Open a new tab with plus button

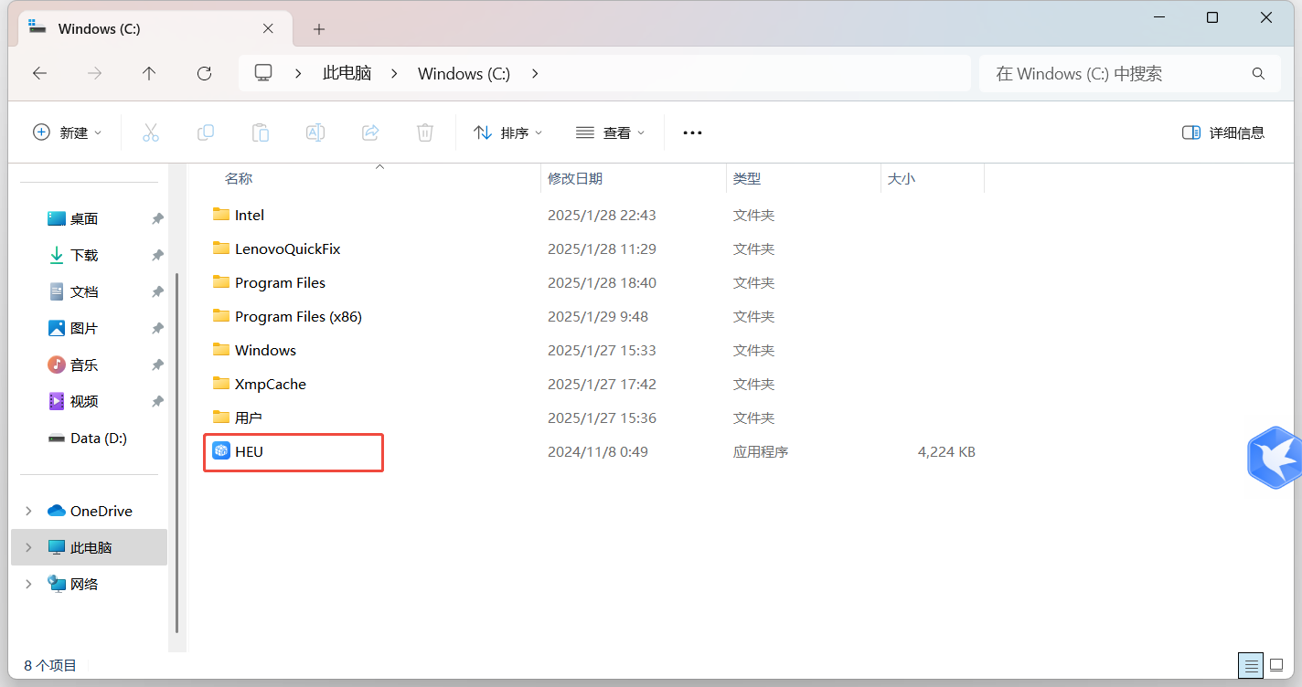[x=319, y=29]
